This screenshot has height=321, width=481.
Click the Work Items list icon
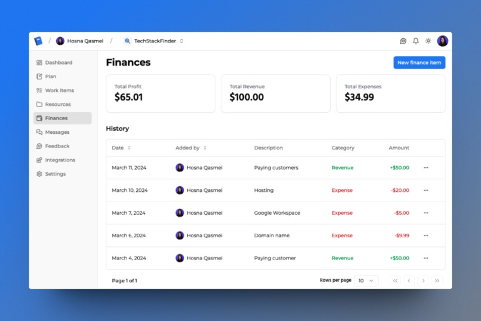(x=39, y=90)
